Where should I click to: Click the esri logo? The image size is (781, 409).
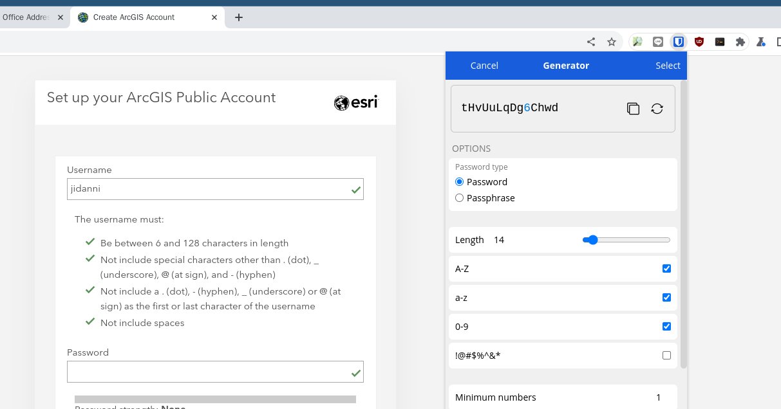click(x=356, y=102)
